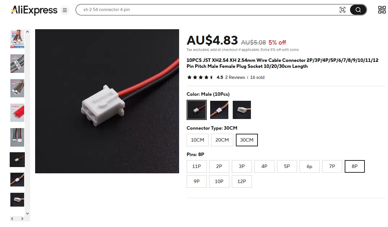Click the image search camera icon
This screenshot has height=227, width=388.
[343, 10]
